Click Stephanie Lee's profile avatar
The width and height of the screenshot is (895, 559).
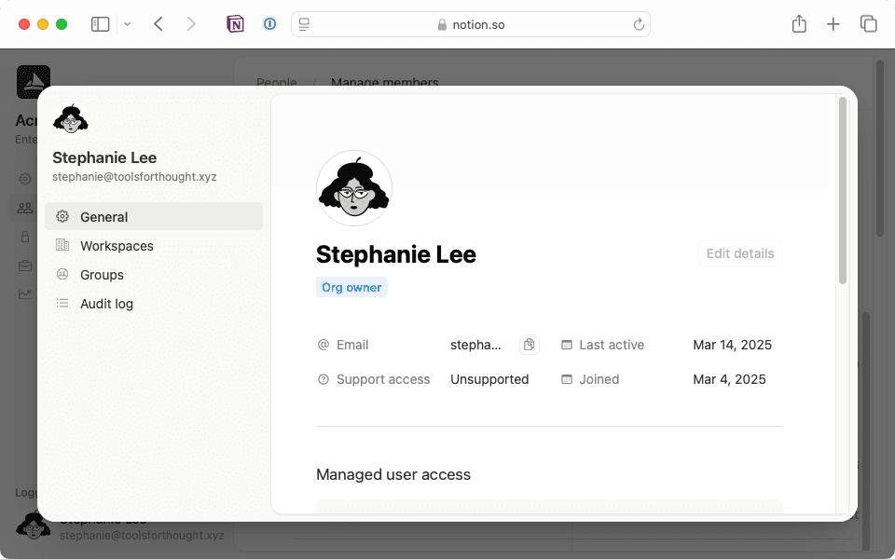[354, 188]
